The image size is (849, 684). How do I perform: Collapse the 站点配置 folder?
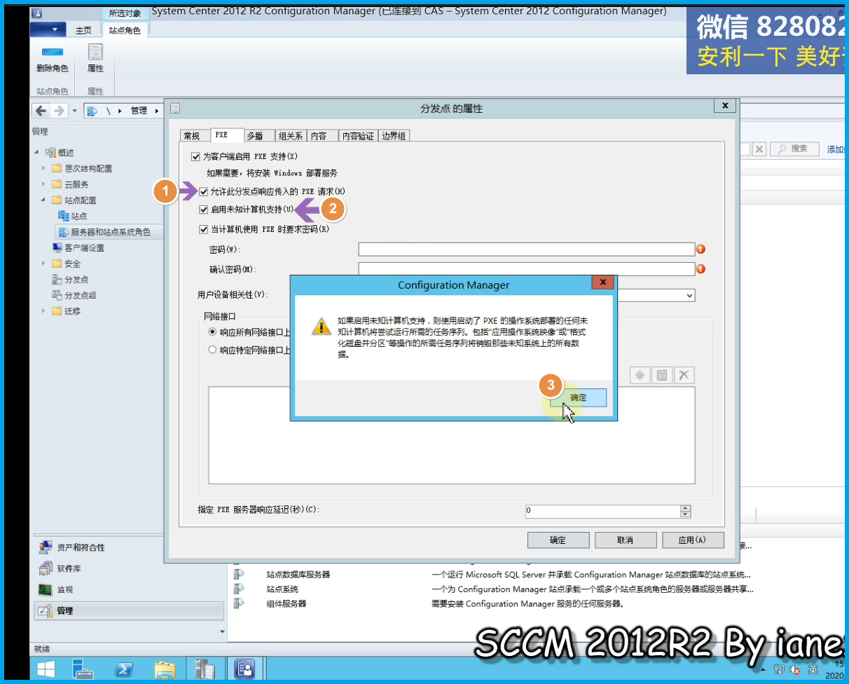tap(43, 200)
